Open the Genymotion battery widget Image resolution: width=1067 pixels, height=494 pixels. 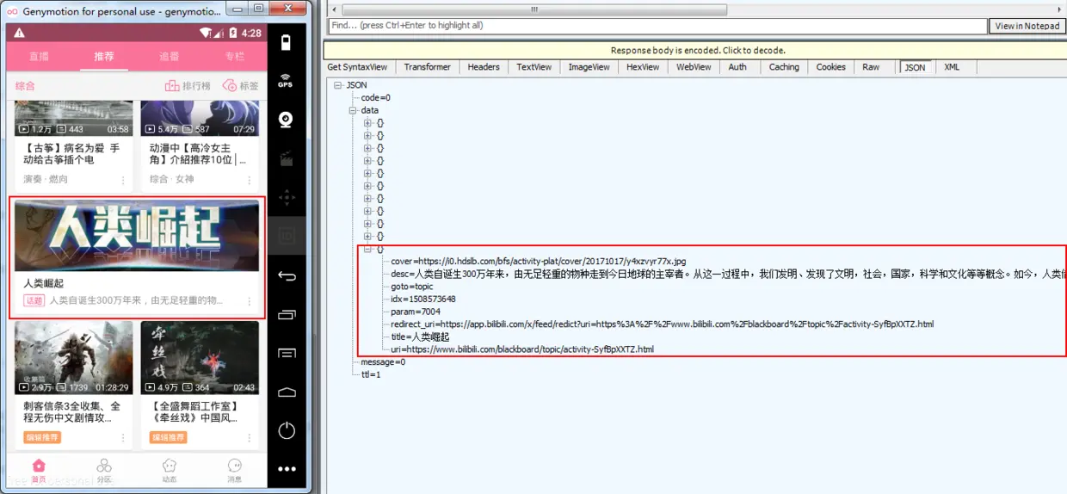[x=287, y=42]
